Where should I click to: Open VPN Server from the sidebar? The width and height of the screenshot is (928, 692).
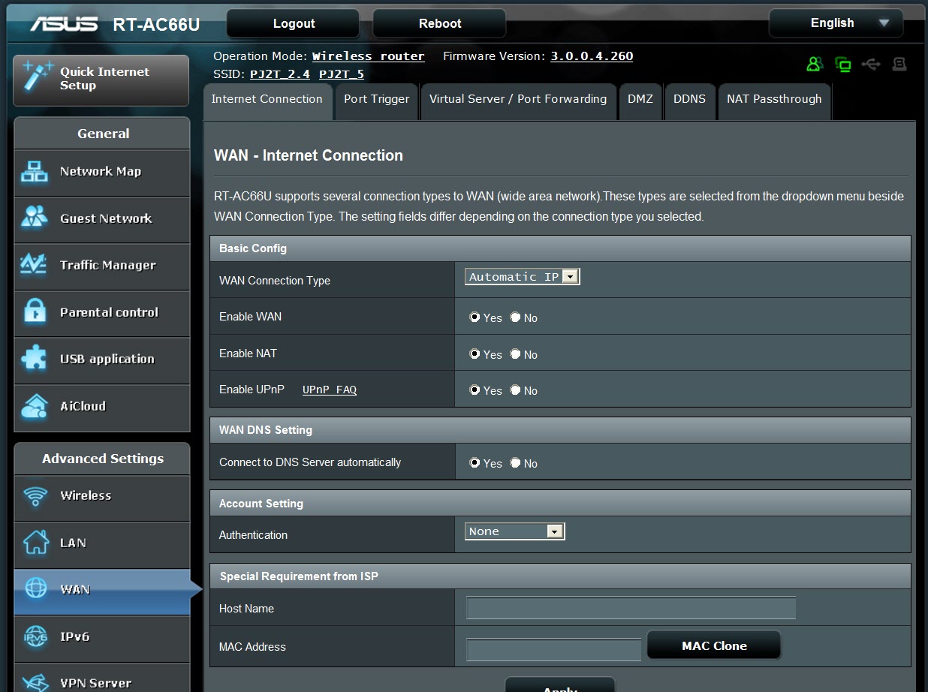tap(101, 678)
